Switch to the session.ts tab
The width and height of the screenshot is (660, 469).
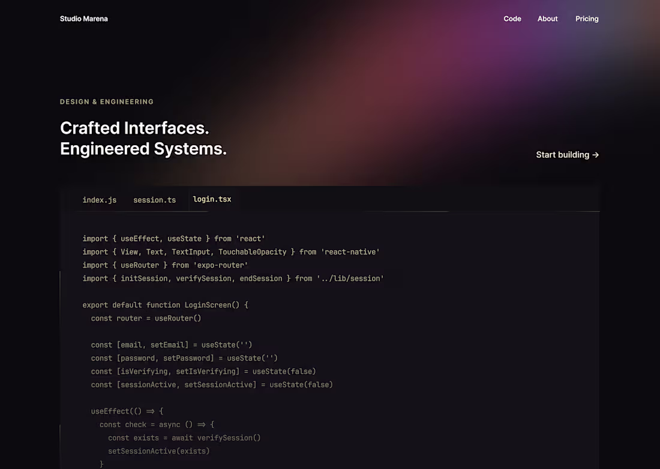[155, 200]
